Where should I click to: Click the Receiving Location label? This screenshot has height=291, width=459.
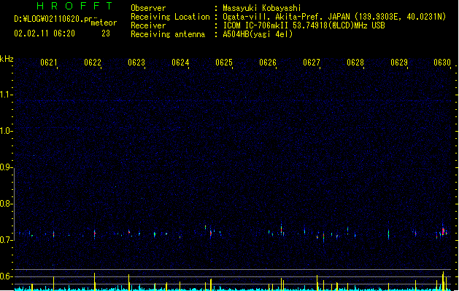(170, 17)
